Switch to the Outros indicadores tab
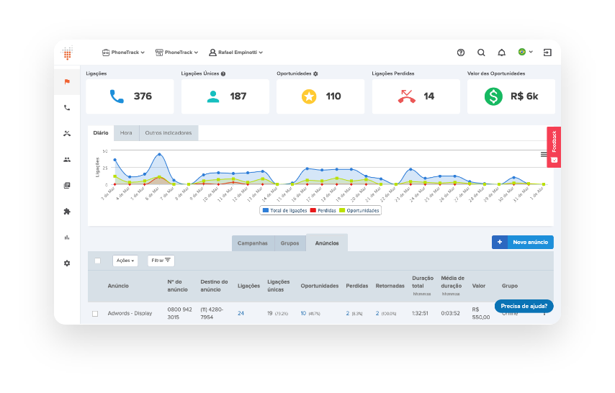The image size is (615, 393). [169, 133]
